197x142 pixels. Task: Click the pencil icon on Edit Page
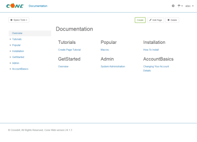pyautogui.click(x=150, y=20)
